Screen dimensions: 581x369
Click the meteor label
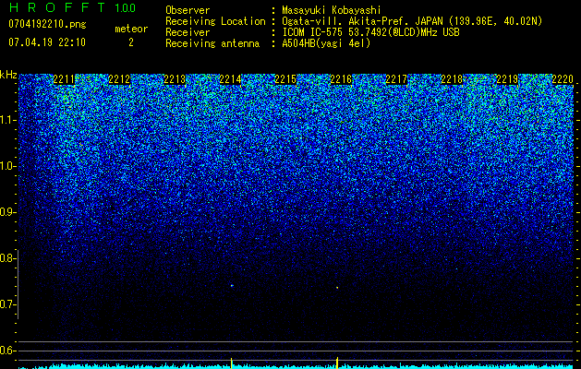click(x=131, y=29)
